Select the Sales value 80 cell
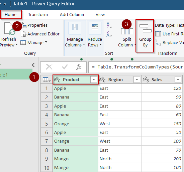 (162, 106)
